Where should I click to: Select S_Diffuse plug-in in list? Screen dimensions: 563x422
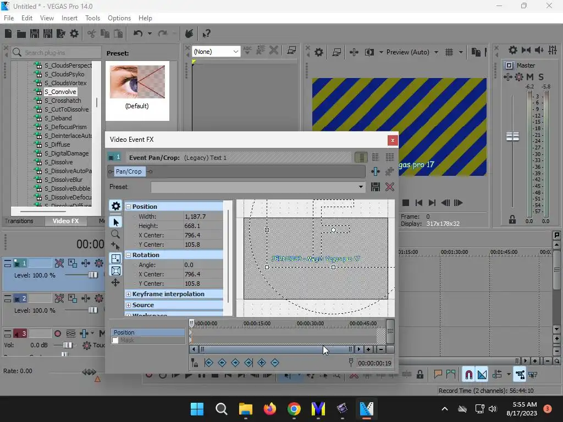point(57,145)
